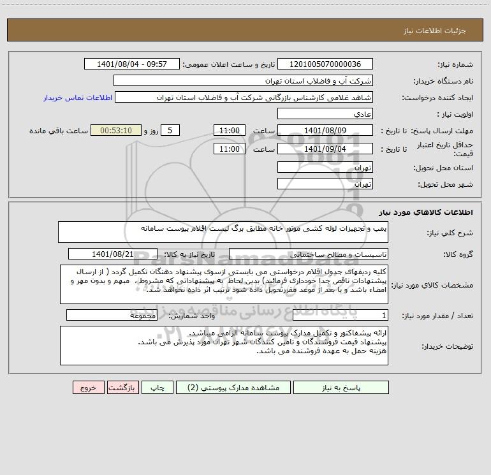The height and width of the screenshot is (475, 491).
Task: Click the price validity time field 11:00
Action: pos(229,149)
